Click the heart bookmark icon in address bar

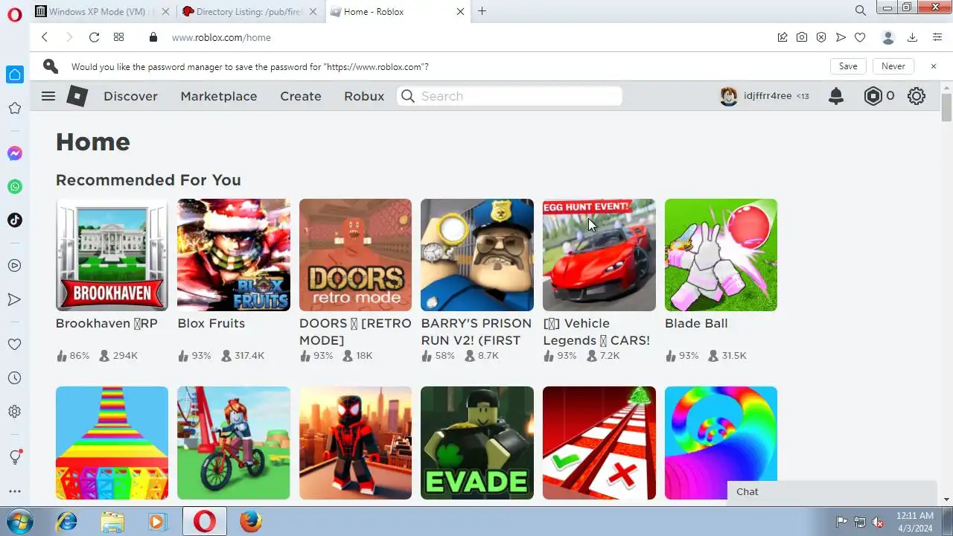(860, 37)
